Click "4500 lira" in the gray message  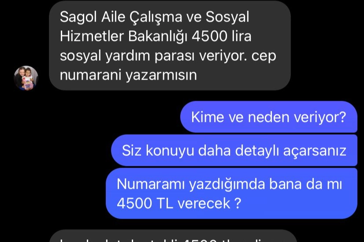point(222,37)
